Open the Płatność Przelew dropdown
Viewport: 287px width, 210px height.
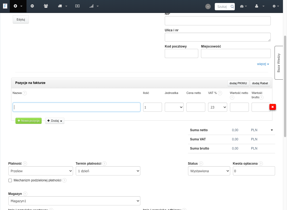tap(41, 171)
